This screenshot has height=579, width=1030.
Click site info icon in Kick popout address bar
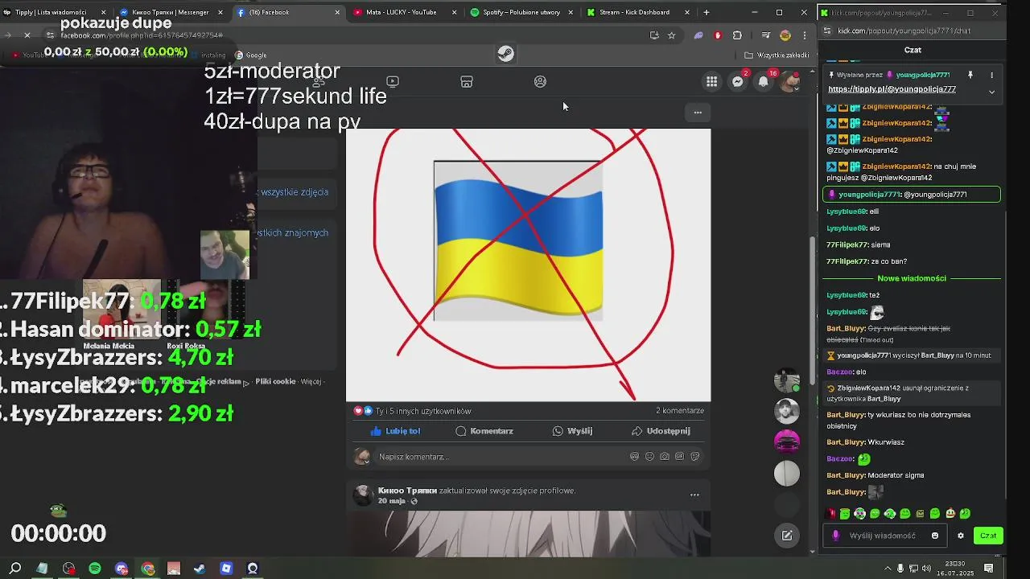pyautogui.click(x=827, y=31)
